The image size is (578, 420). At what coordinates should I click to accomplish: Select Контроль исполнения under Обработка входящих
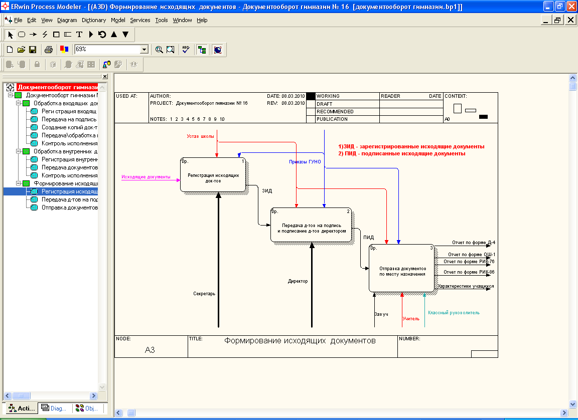pos(69,143)
